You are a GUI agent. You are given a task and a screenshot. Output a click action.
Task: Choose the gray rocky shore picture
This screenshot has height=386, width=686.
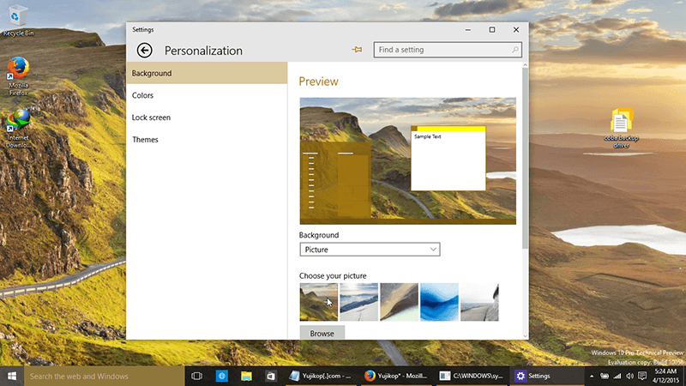pos(479,302)
